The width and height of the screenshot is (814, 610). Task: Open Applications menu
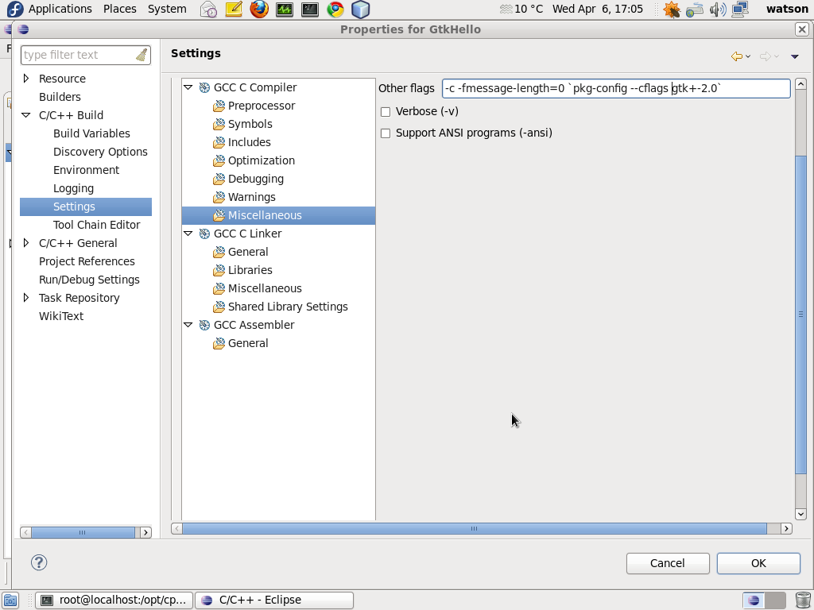(60, 9)
